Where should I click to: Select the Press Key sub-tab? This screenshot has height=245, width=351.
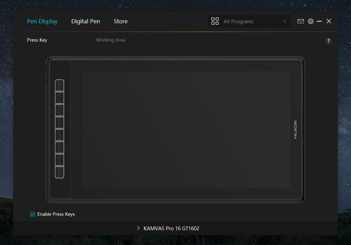pos(37,40)
